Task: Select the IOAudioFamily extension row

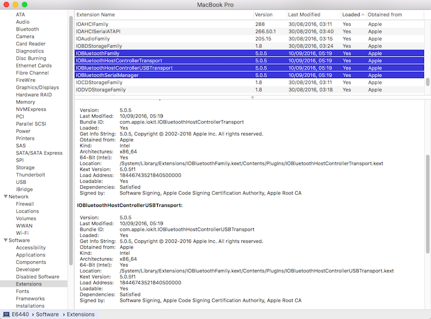Action: click(x=162, y=39)
